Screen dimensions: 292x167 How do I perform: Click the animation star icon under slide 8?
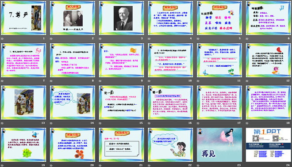tap(51, 81)
